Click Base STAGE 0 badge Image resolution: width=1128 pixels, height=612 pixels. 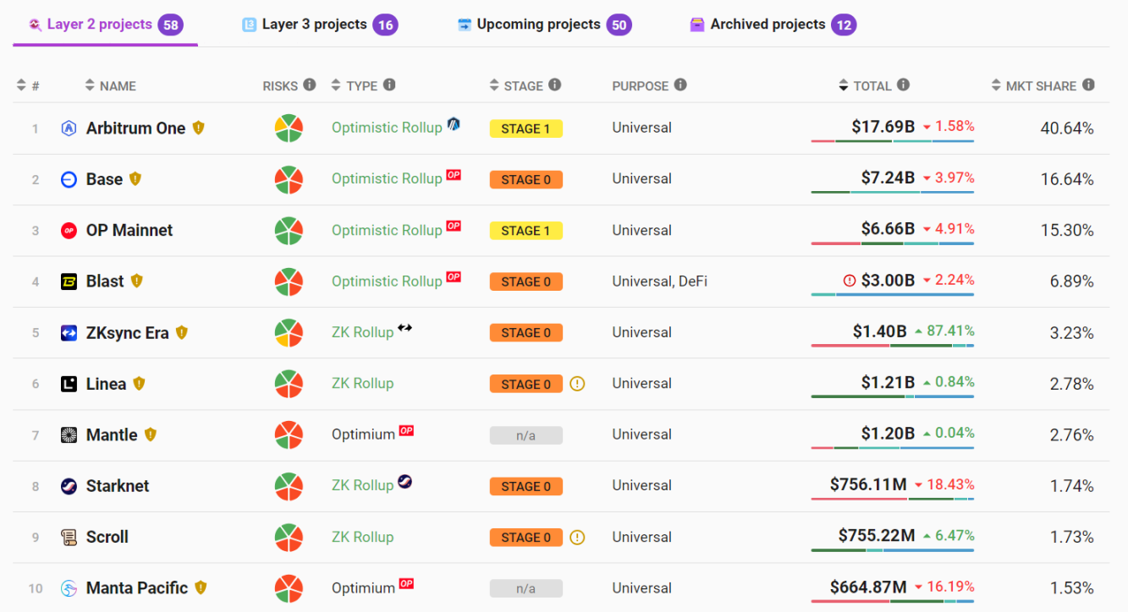(525, 179)
